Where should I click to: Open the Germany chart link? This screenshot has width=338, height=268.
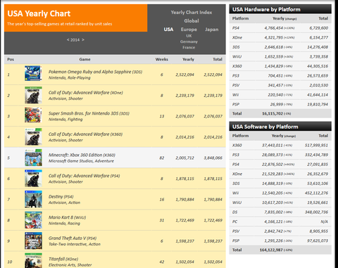pyautogui.click(x=189, y=42)
